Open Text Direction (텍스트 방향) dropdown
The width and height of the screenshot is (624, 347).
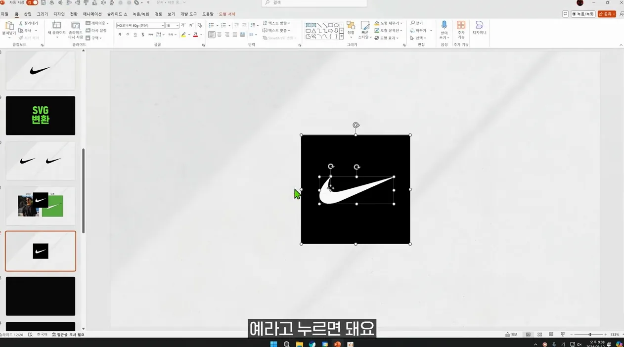pyautogui.click(x=276, y=23)
